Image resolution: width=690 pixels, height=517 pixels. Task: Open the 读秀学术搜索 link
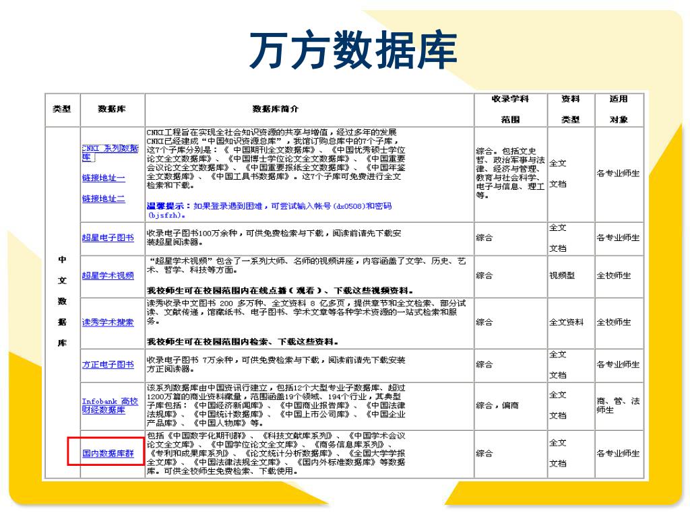[108, 322]
